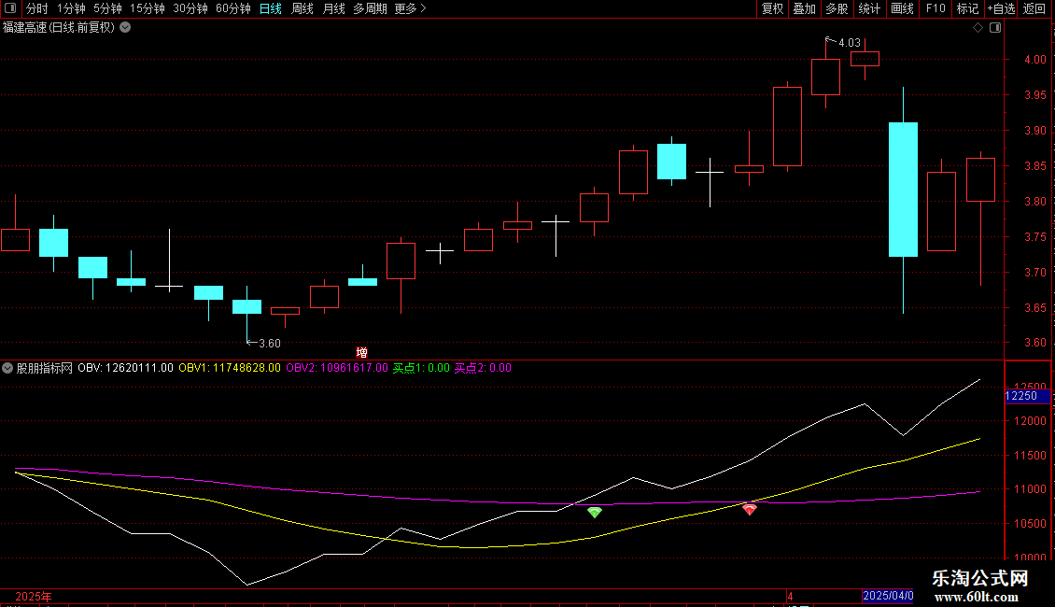1055x607 pixels.
Task: Click the 4.03 high price label
Action: (x=849, y=42)
